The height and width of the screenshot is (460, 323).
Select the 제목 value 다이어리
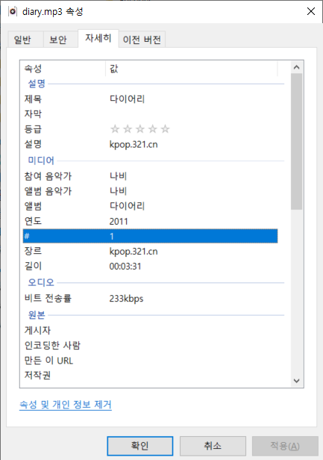point(127,99)
